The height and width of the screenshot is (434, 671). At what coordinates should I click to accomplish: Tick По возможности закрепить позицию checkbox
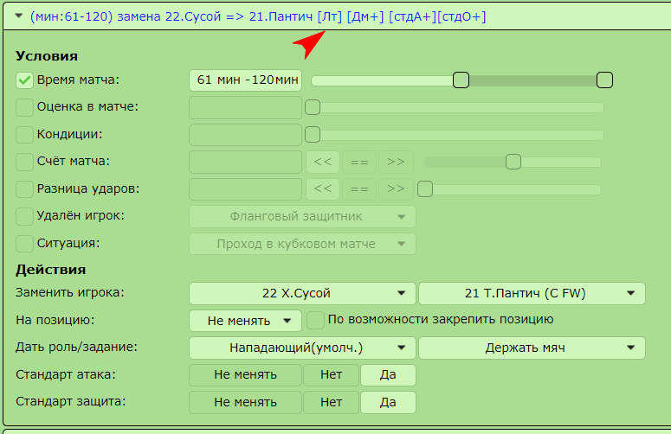coord(315,320)
